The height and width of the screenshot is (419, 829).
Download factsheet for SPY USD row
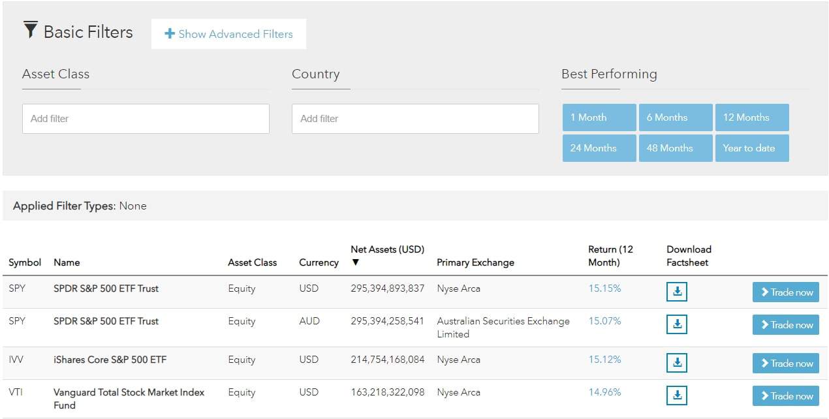(x=677, y=292)
